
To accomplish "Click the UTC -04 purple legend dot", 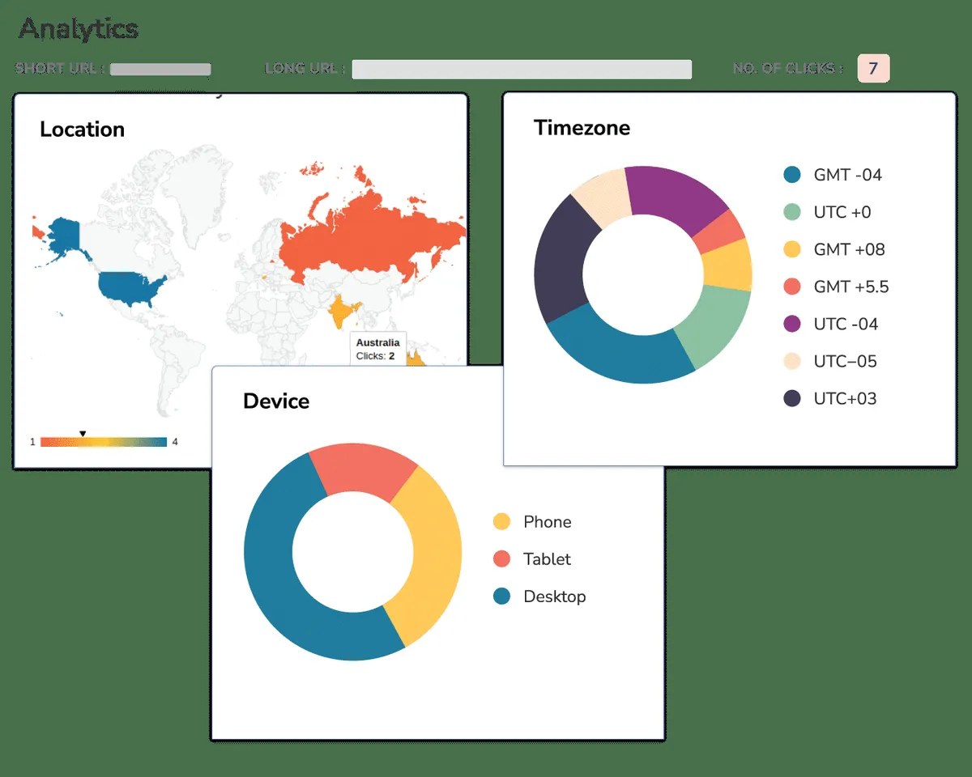I will pos(792,324).
